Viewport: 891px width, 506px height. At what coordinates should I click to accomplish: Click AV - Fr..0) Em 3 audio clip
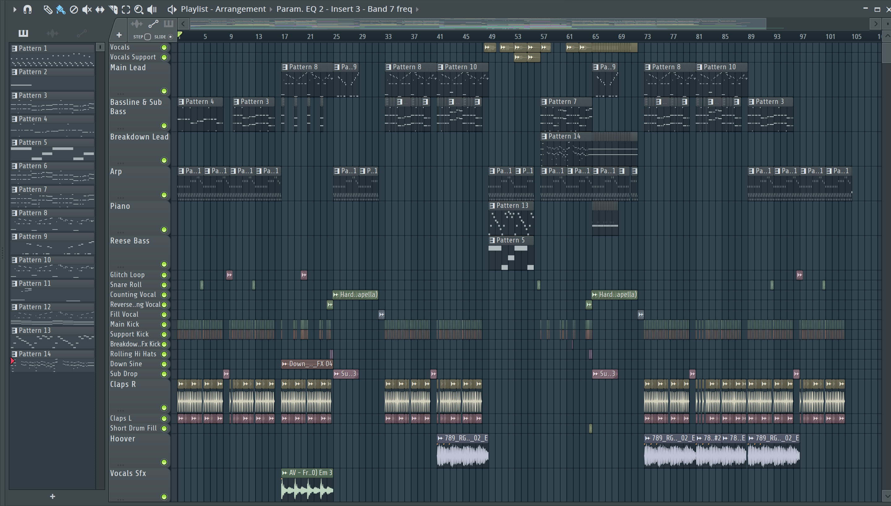coord(307,485)
